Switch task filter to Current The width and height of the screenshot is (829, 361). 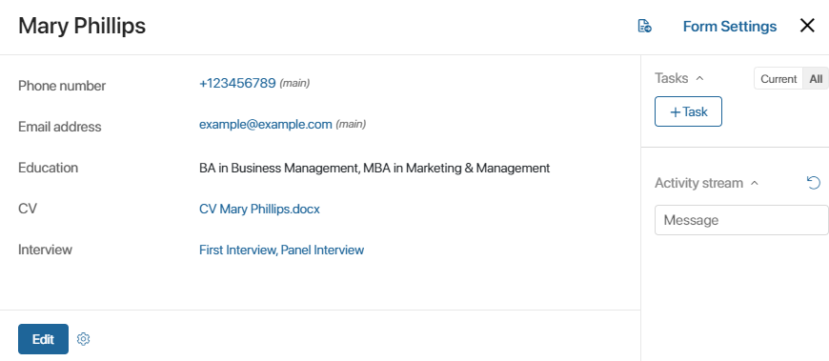pos(778,79)
